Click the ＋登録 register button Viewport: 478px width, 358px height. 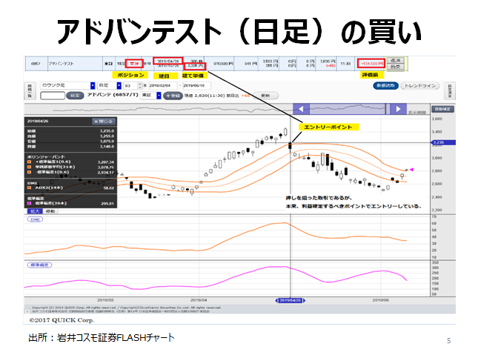pos(173,96)
